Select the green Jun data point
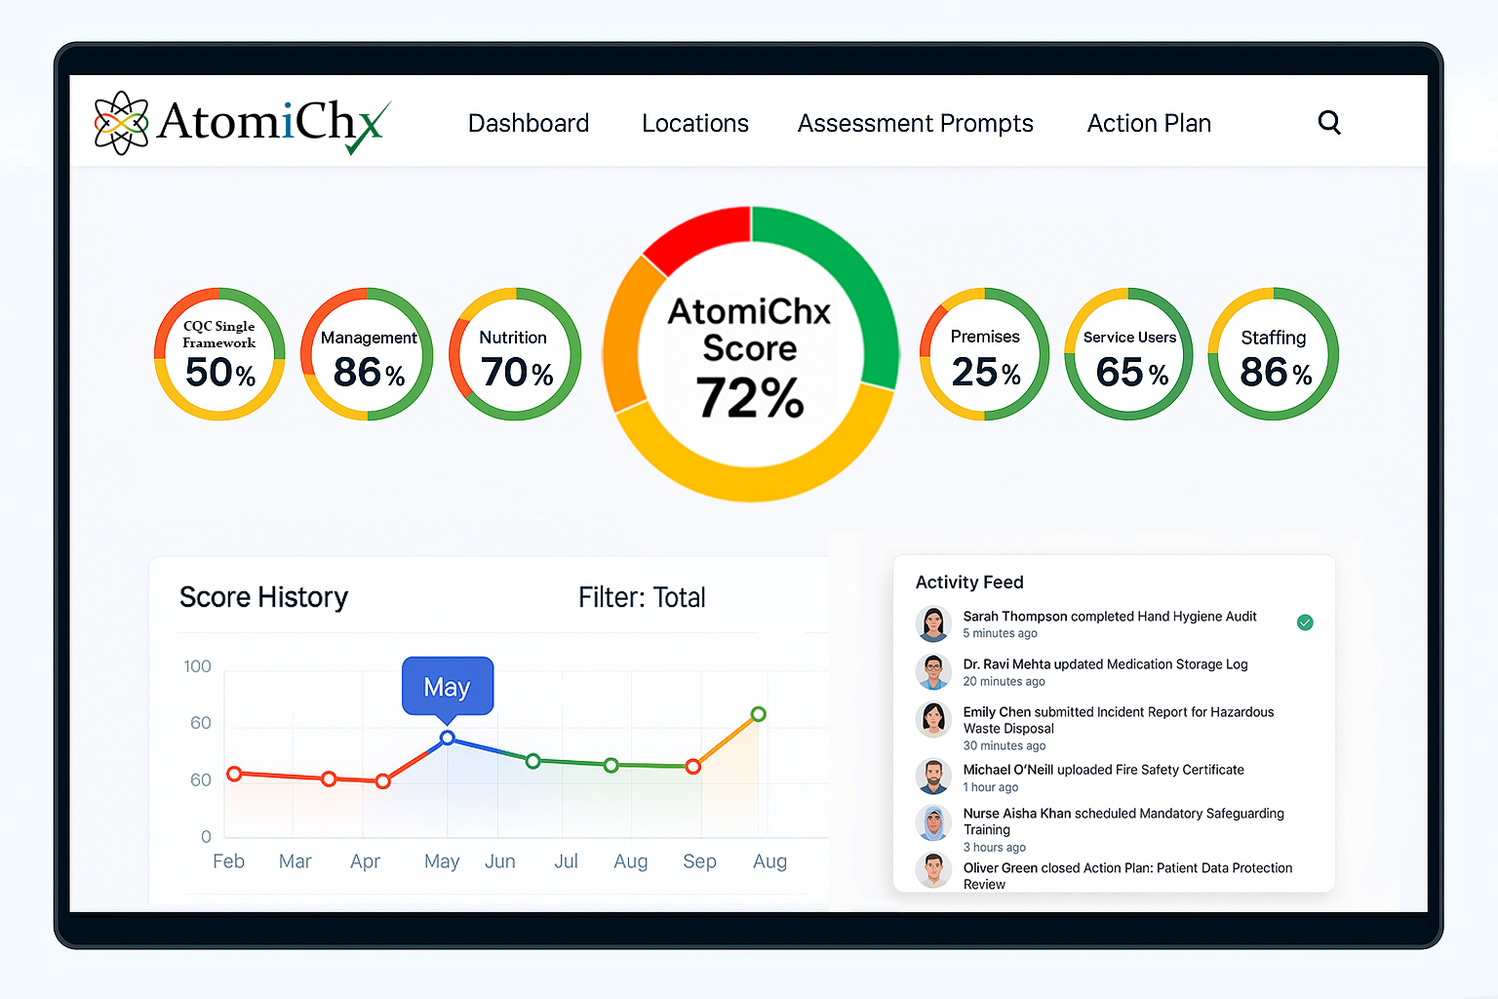This screenshot has width=1498, height=999. click(532, 761)
